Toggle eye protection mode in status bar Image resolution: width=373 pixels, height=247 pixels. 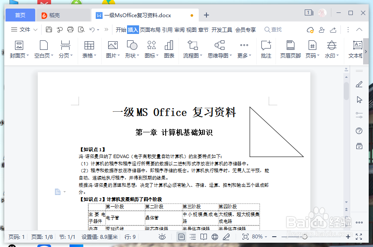(162, 237)
